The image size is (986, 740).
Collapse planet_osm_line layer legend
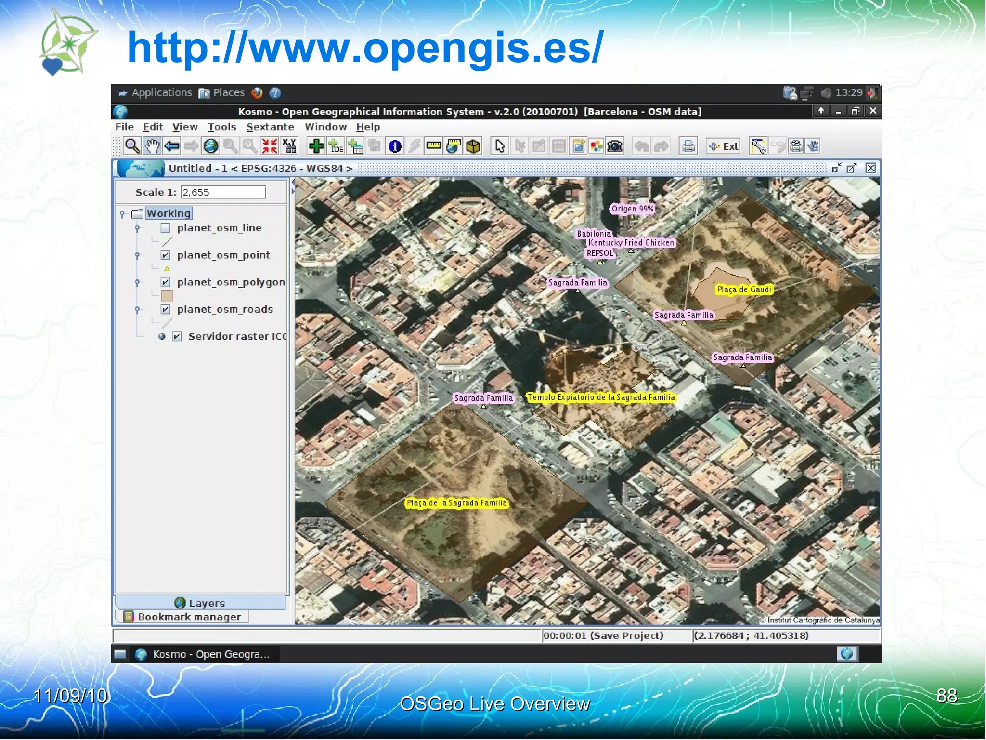click(x=137, y=228)
